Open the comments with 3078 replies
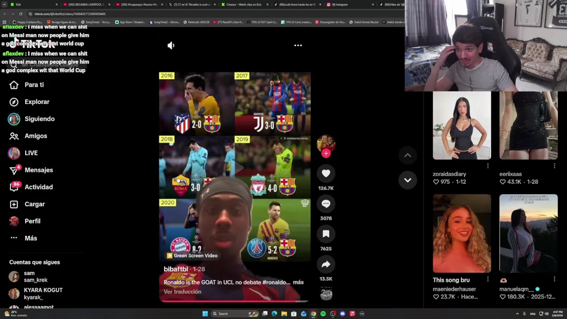The image size is (567, 319). [326, 204]
